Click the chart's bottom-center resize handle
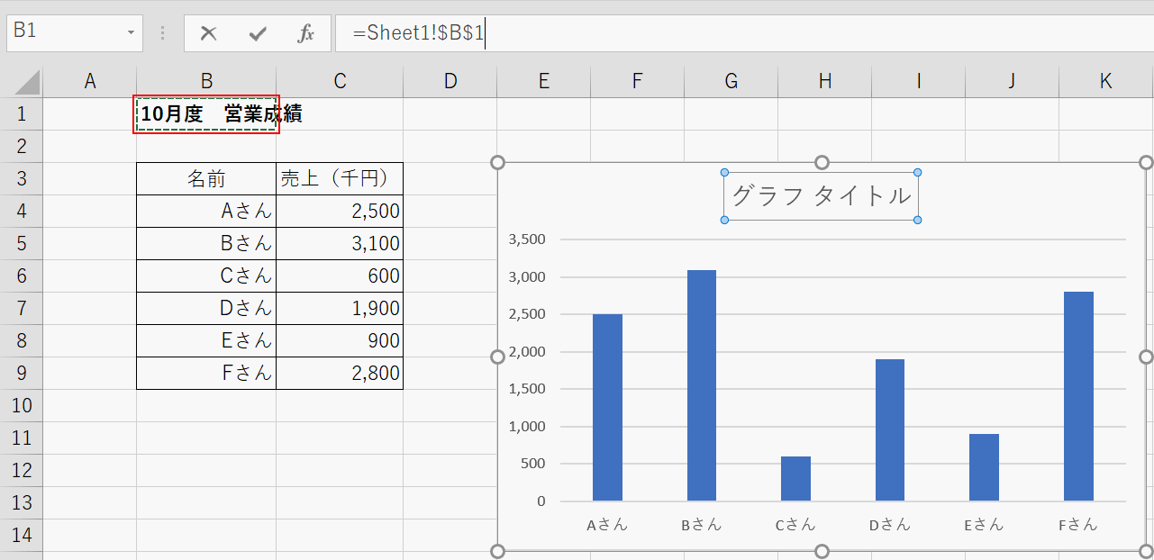The height and width of the screenshot is (560, 1154). [x=821, y=551]
